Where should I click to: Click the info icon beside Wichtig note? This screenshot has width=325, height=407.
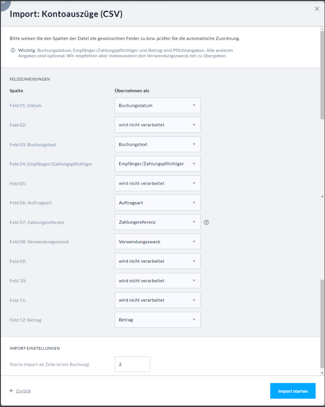tap(12, 50)
